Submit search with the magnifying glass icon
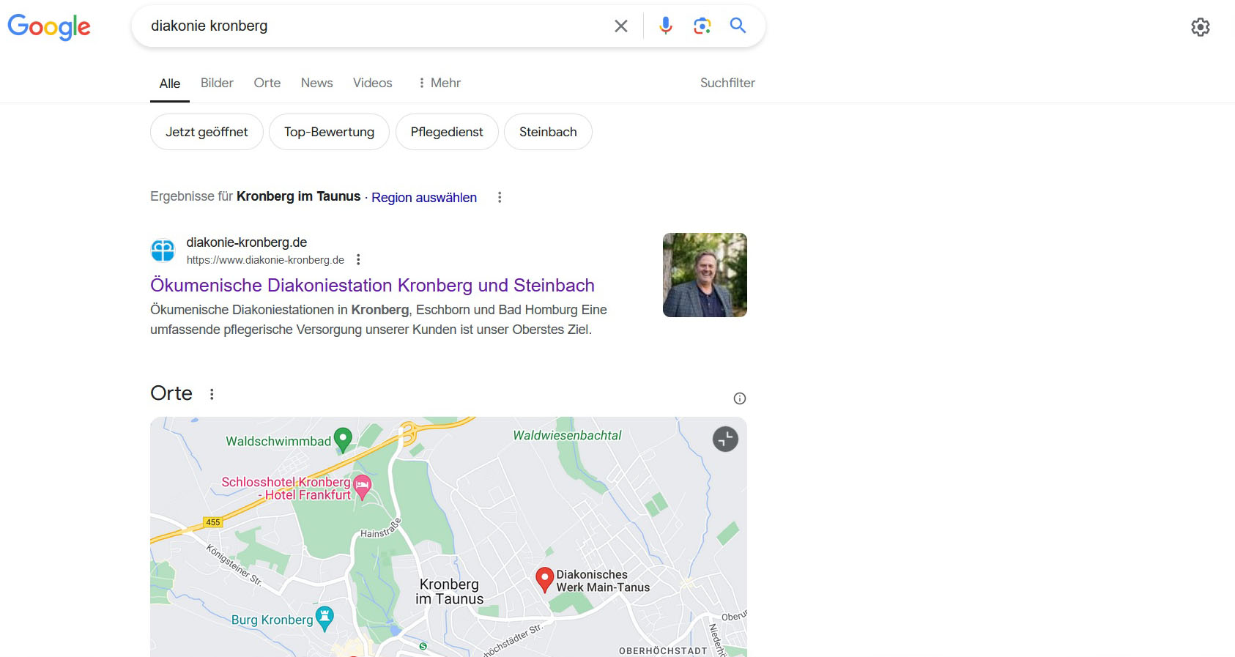Image resolution: width=1235 pixels, height=657 pixels. click(x=738, y=26)
